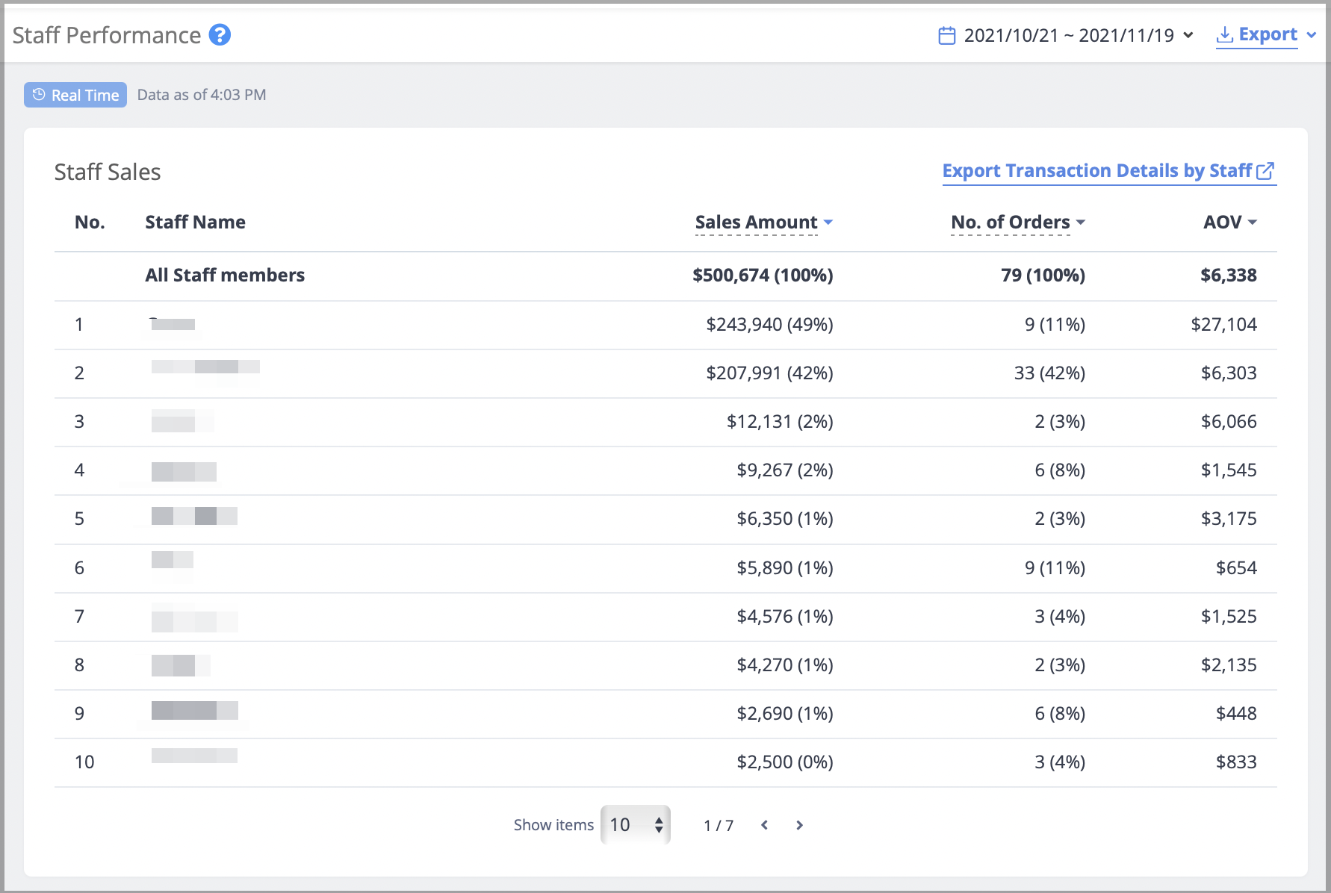The image size is (1331, 893).
Task: Click the Staff Name column header
Action: coord(195,223)
